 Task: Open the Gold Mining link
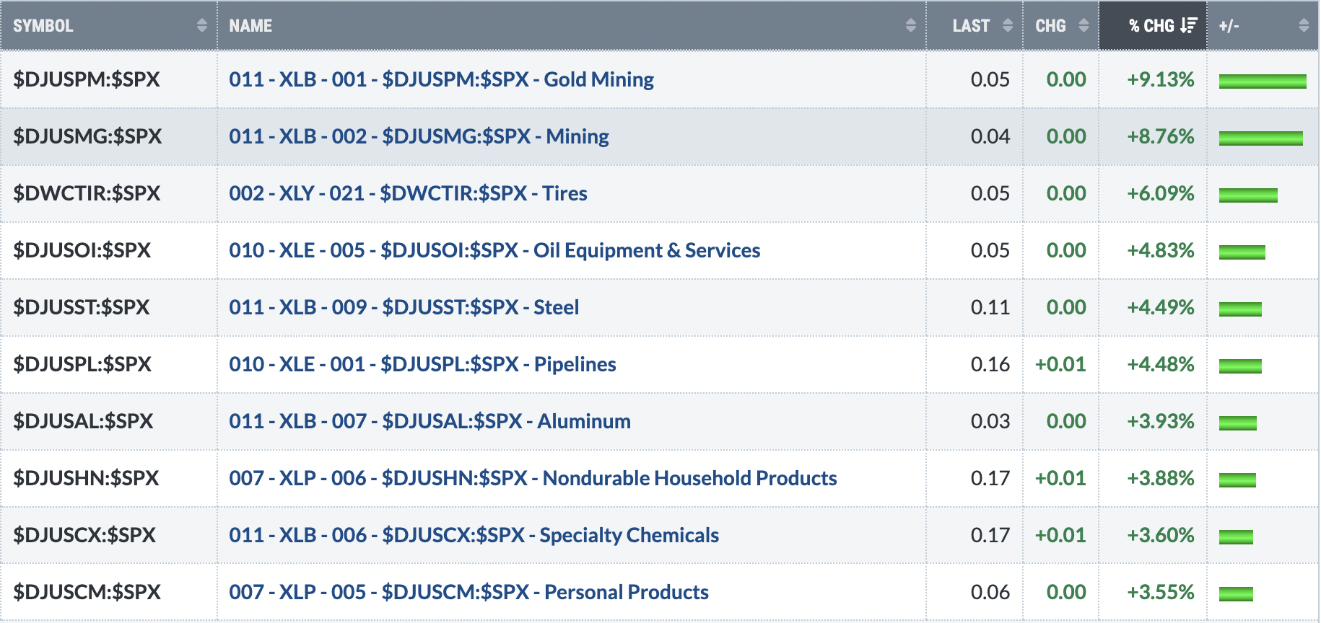[x=442, y=79]
